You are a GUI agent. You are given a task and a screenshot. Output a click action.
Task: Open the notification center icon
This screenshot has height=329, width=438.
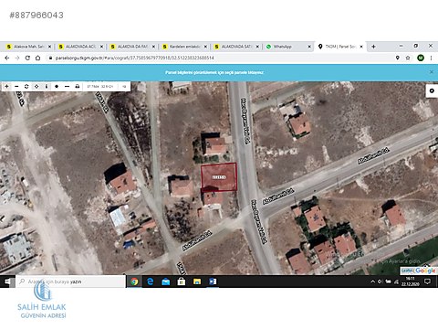pyautogui.click(x=427, y=281)
